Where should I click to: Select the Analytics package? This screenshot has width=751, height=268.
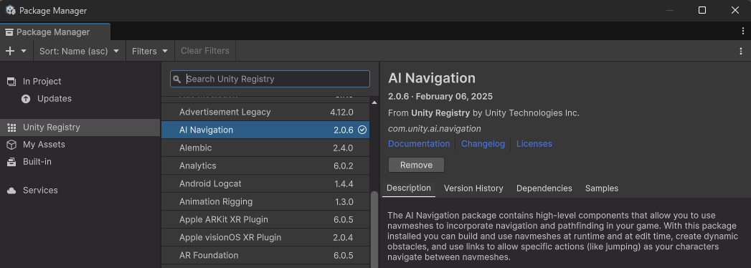(x=265, y=166)
